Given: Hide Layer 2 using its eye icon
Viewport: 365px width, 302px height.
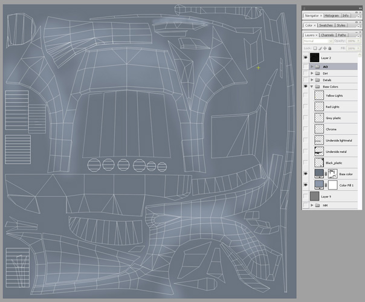Looking at the screenshot, I should (x=306, y=57).
